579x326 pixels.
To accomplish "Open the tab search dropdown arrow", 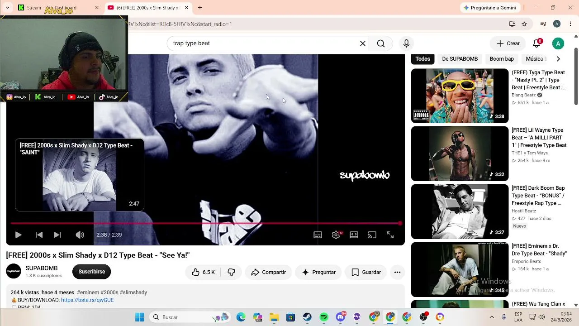I will (x=7, y=8).
